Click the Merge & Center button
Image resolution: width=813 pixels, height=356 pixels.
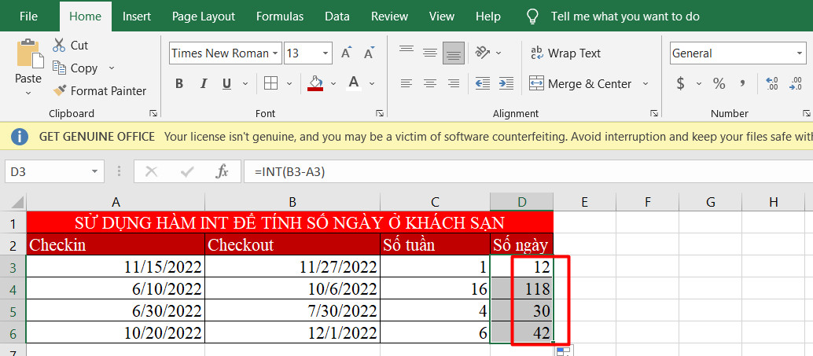point(580,83)
